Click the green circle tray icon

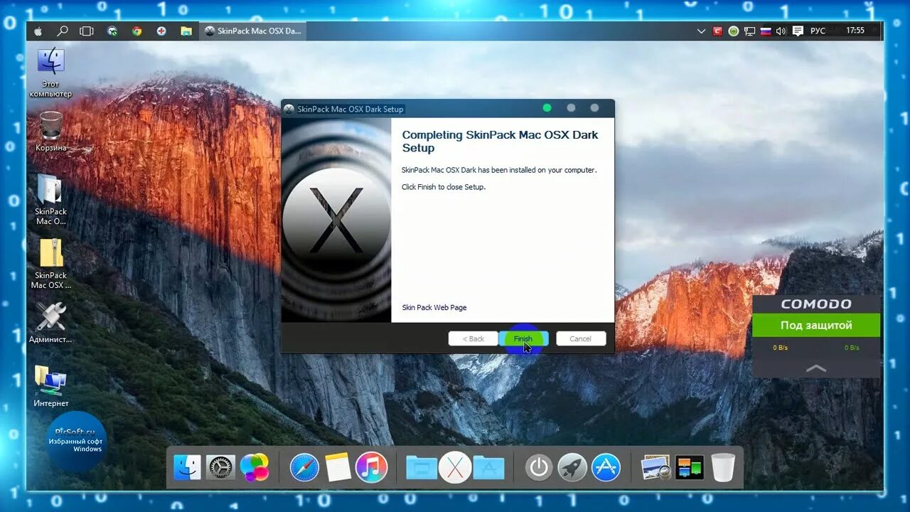pos(734,31)
